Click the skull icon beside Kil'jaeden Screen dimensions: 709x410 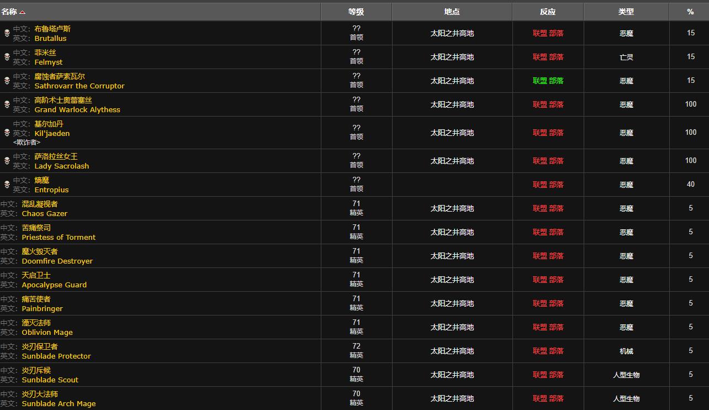(x=7, y=133)
